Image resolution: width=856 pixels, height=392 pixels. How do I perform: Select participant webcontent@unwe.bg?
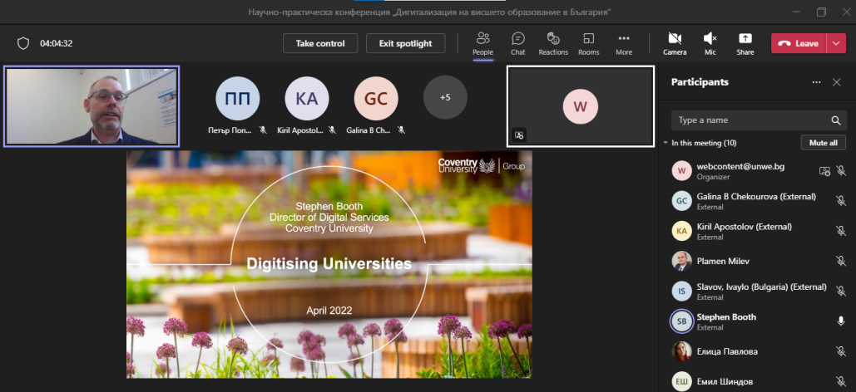click(x=757, y=171)
